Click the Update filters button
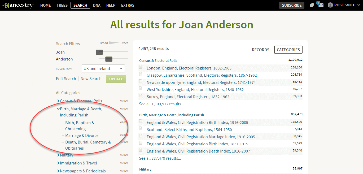 [116, 79]
